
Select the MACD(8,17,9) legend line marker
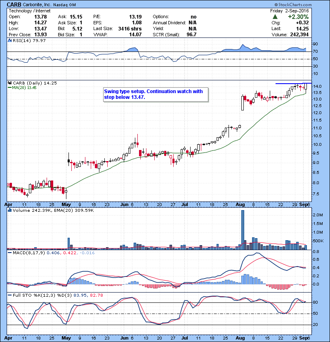point(9,253)
